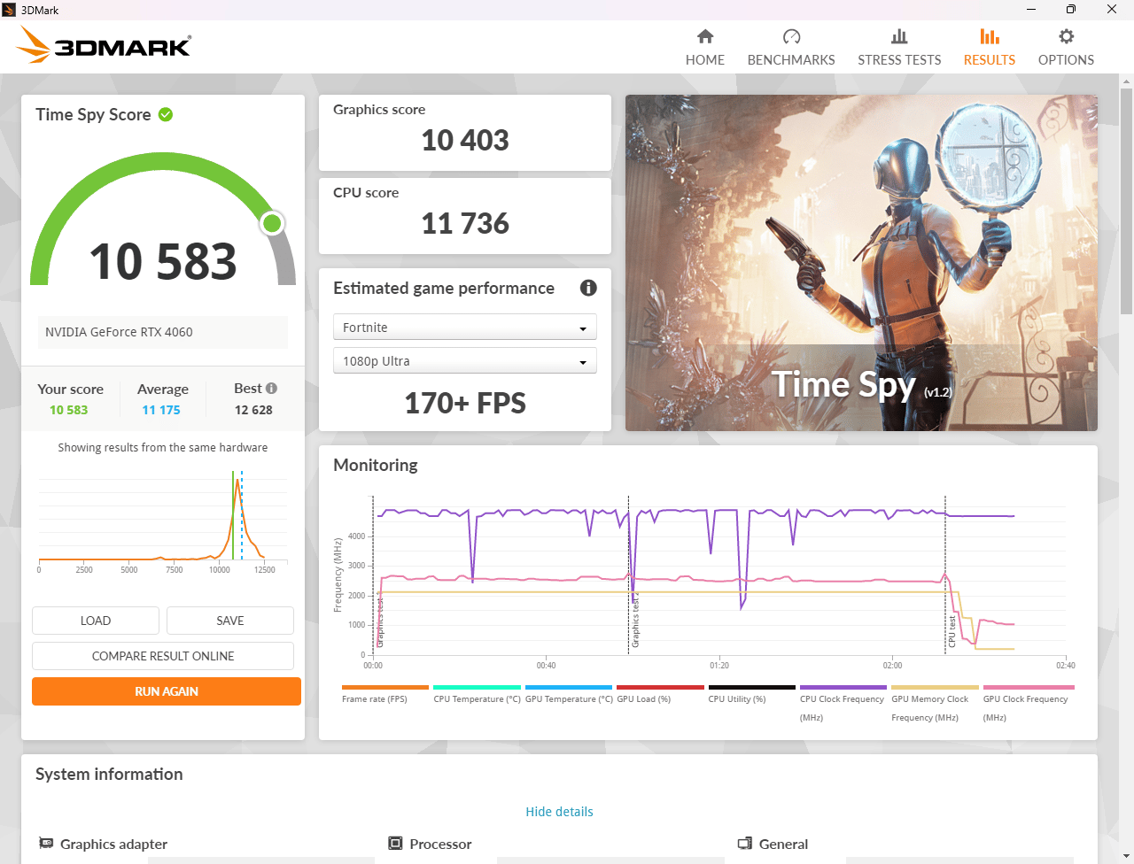The height and width of the screenshot is (864, 1134).
Task: Open the Home icon in navigation
Action: [705, 36]
